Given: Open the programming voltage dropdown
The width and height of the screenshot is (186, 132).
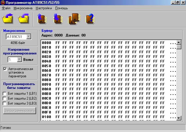Looking at the screenshot, I should [x=19, y=59].
